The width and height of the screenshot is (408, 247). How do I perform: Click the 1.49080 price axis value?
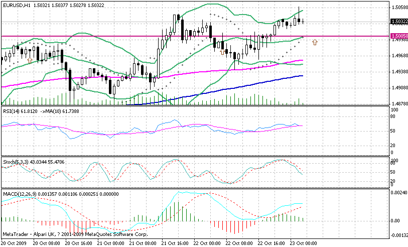tap(399, 88)
